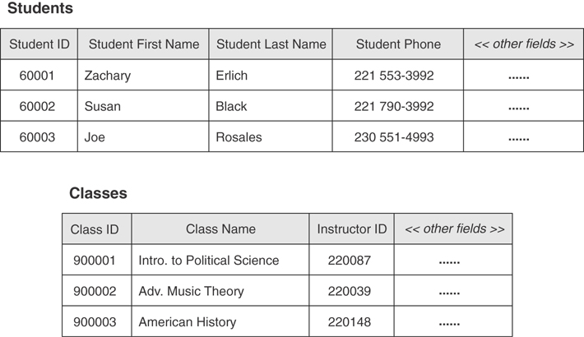Viewport: 584px width, 337px height.
Task: Click instructor ID 220087 cell
Action: 350,261
